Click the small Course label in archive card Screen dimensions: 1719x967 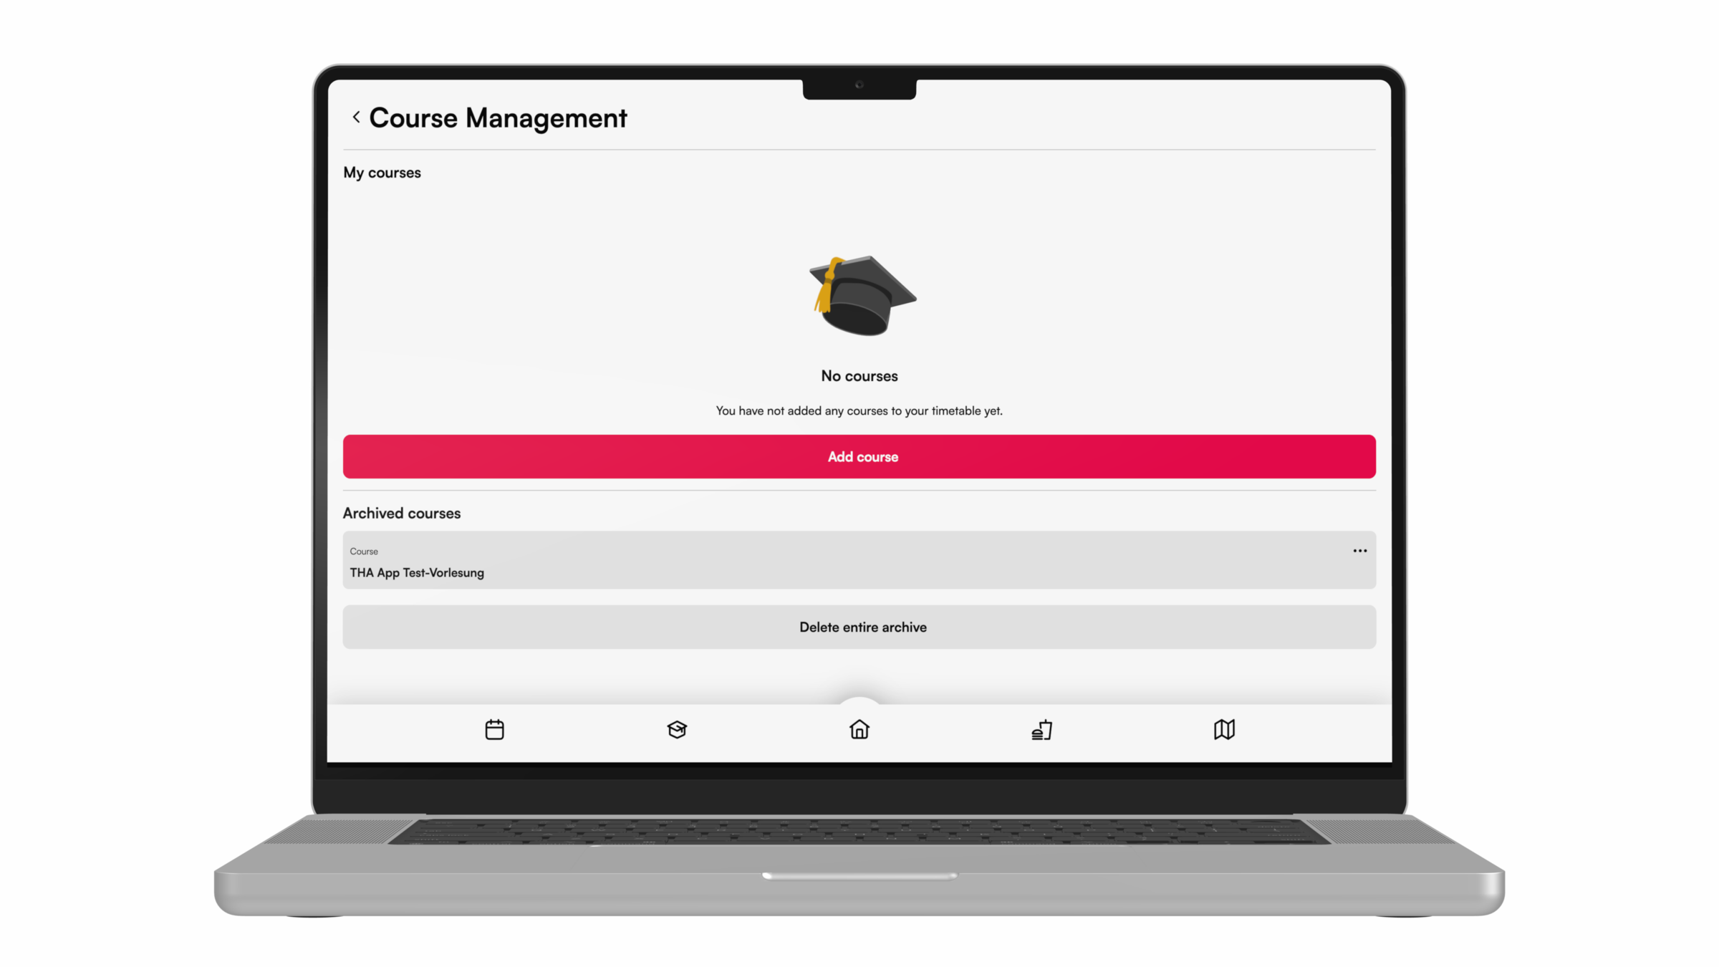[364, 552]
